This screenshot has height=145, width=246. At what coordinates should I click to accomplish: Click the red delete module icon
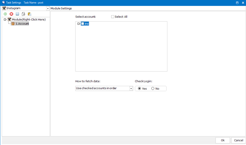click(x=11, y=14)
